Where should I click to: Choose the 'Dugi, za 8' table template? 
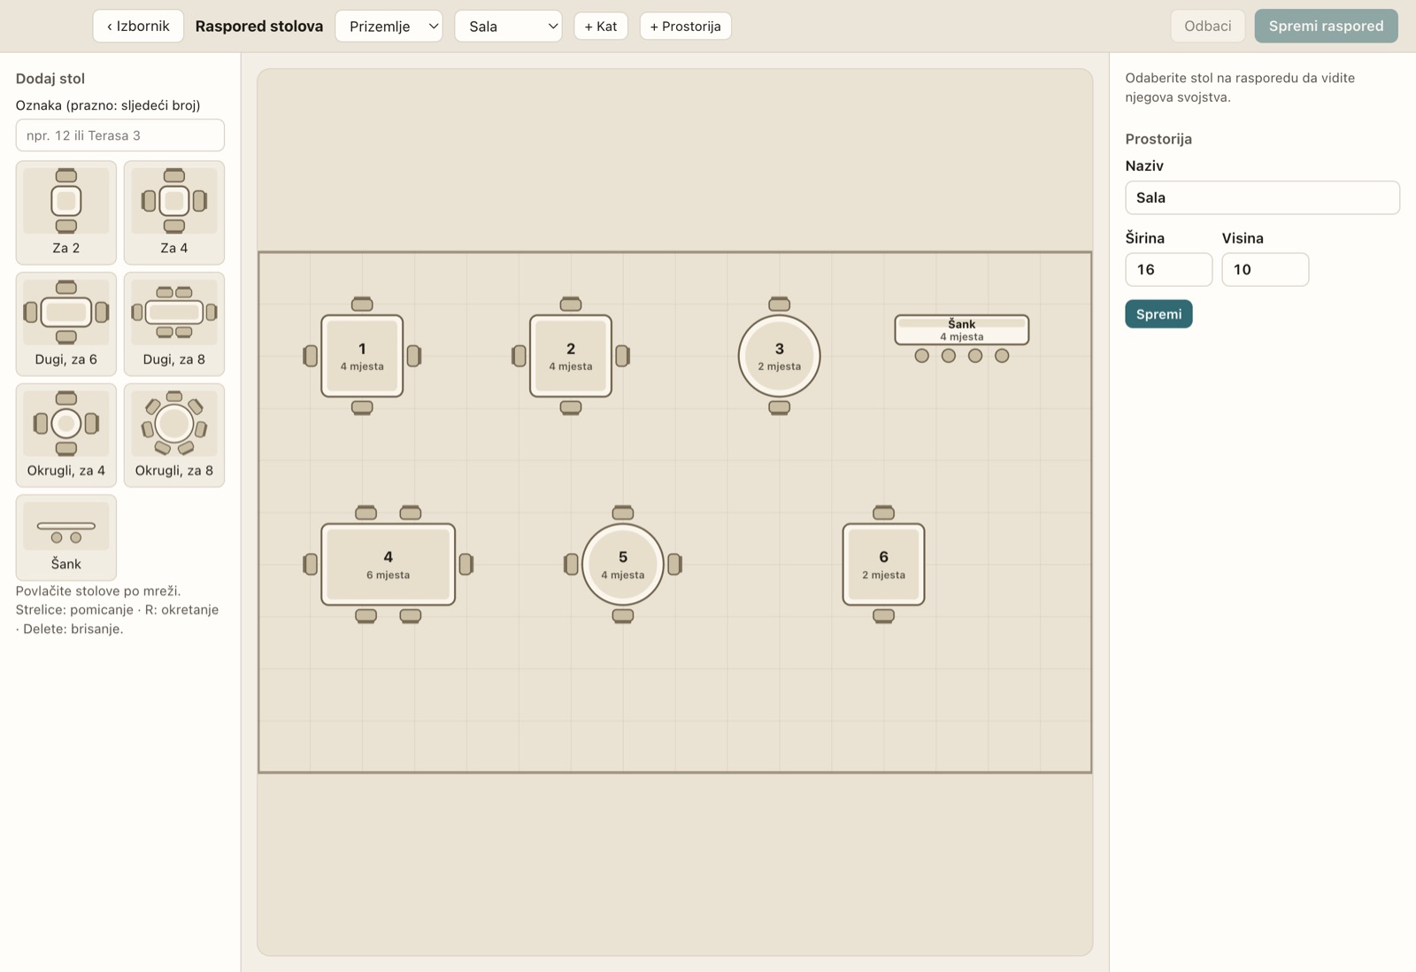coord(174,324)
